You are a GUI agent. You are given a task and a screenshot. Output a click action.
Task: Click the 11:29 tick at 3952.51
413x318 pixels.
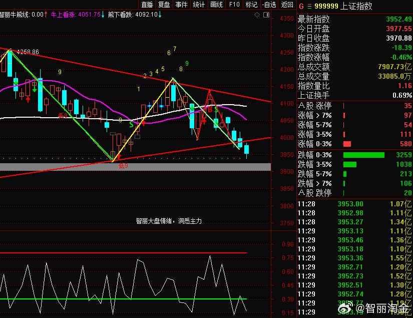pyautogui.click(x=355, y=285)
